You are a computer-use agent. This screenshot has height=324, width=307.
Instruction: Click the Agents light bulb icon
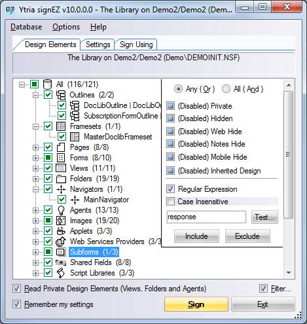click(x=61, y=210)
